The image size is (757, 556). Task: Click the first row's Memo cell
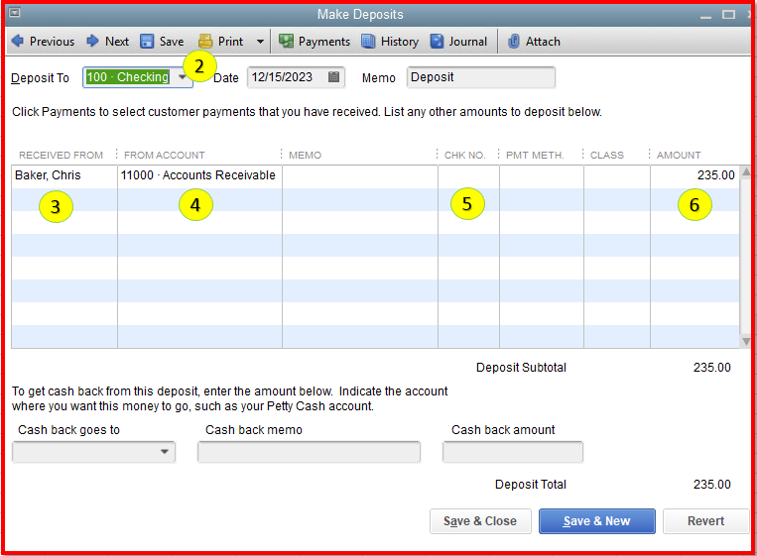point(360,176)
